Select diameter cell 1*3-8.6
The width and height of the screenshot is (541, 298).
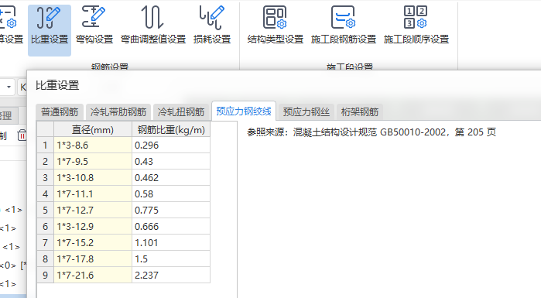(93, 146)
